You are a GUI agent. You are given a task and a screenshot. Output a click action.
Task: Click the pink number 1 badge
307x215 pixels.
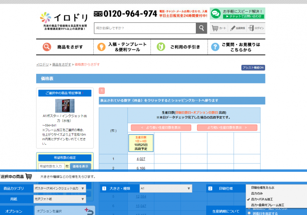(x=102, y=90)
